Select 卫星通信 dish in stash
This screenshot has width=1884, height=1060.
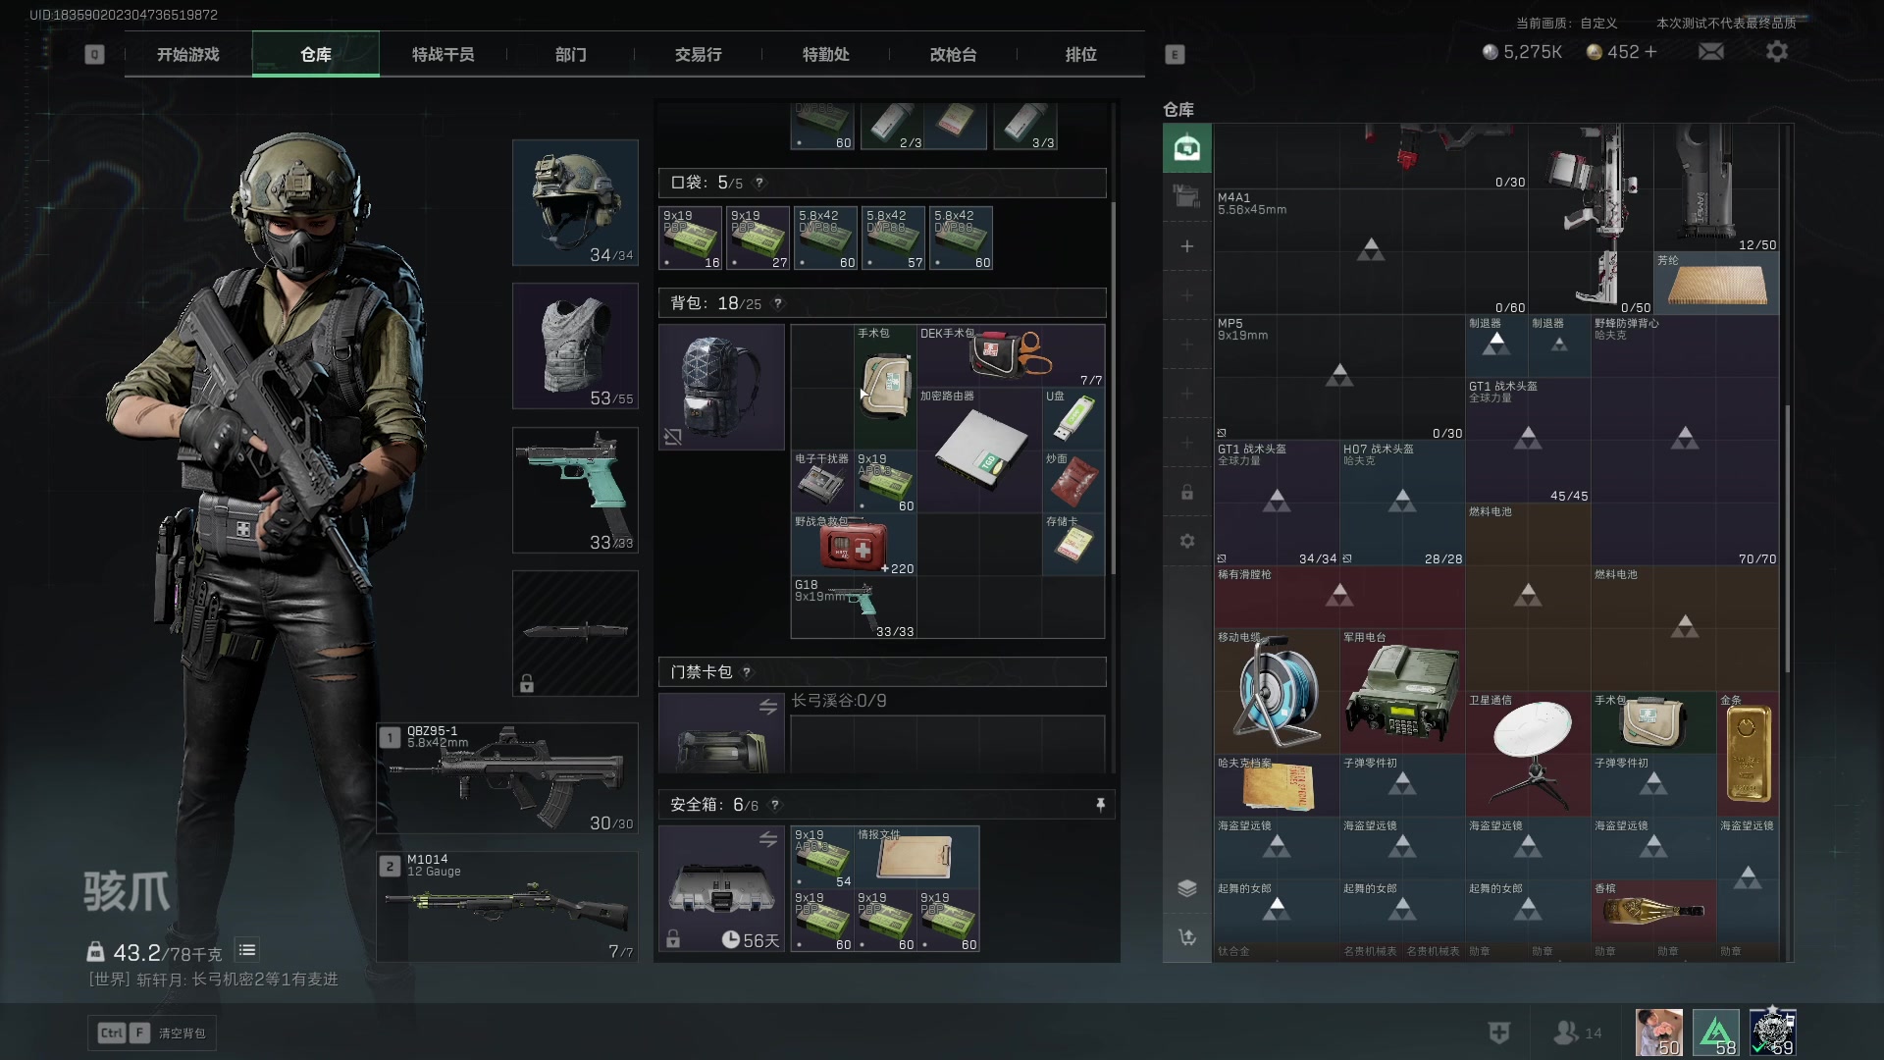tap(1528, 754)
